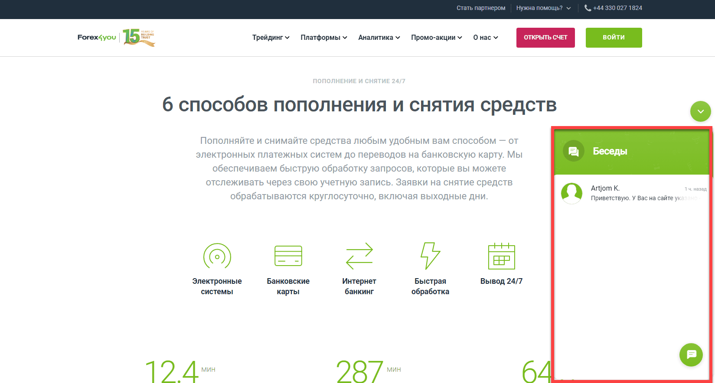This screenshot has height=383, width=715.
Task: Click the Быстрая обработка label
Action: [x=430, y=286]
